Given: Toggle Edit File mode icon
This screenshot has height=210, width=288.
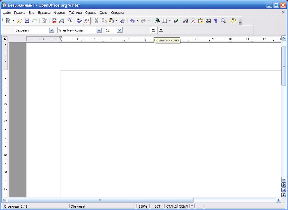Looking at the screenshot, I should 44,21.
